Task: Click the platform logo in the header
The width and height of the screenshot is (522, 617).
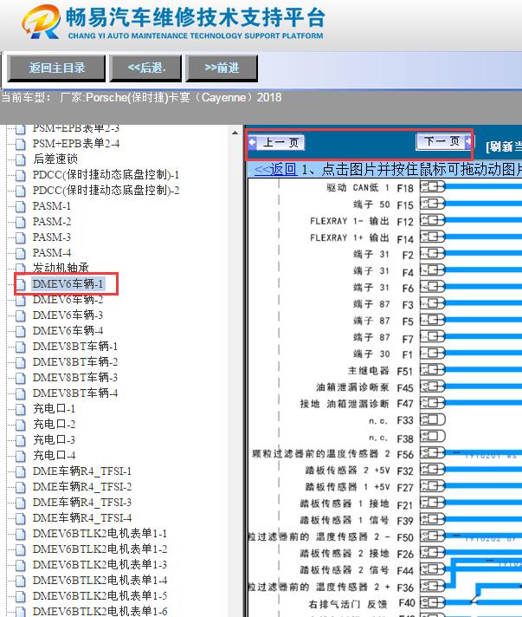Action: coord(41,22)
